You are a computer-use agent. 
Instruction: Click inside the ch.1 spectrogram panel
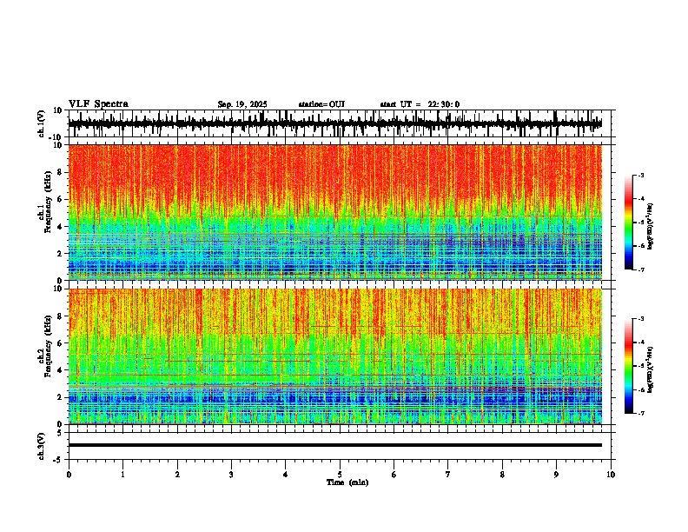335,212
